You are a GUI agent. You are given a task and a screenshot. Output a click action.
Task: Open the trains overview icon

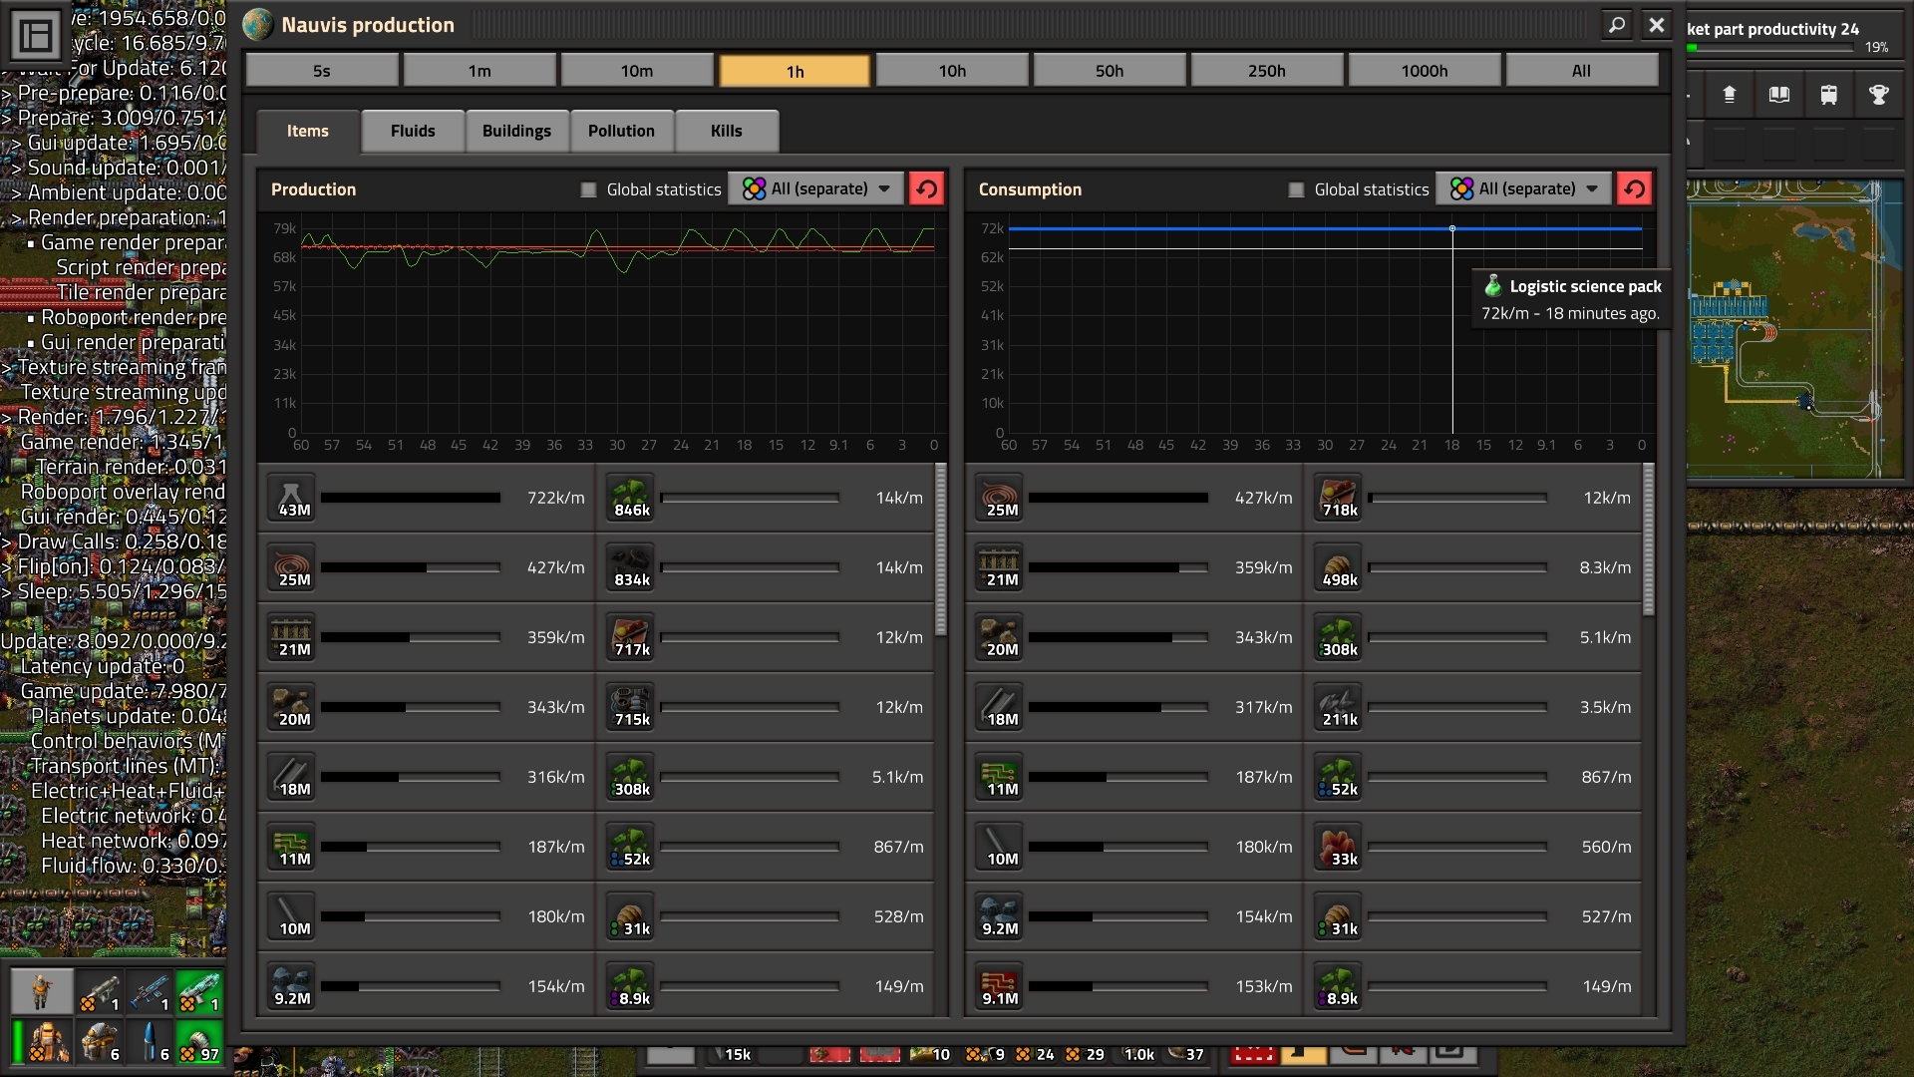point(1829,95)
